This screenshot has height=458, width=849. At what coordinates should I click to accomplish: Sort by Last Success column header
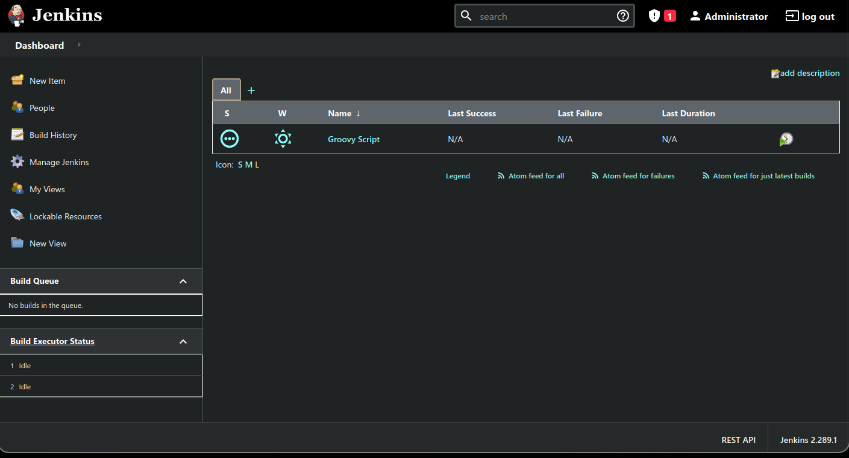coord(472,113)
